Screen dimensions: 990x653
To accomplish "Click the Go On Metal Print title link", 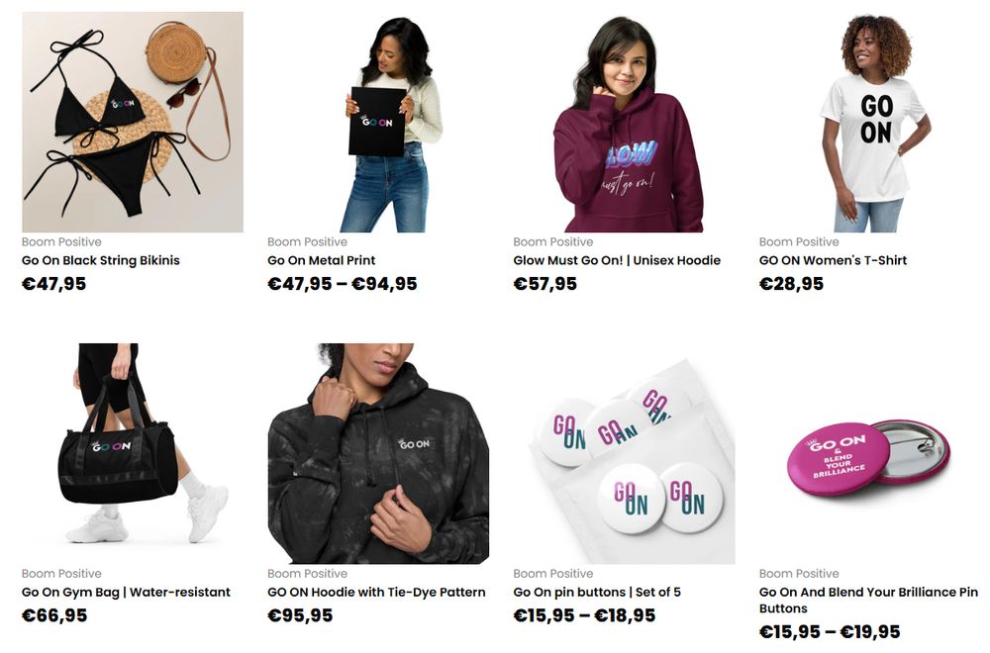I will click(322, 260).
